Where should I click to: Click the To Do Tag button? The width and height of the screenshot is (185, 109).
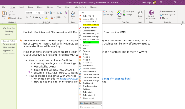tap(108, 11)
